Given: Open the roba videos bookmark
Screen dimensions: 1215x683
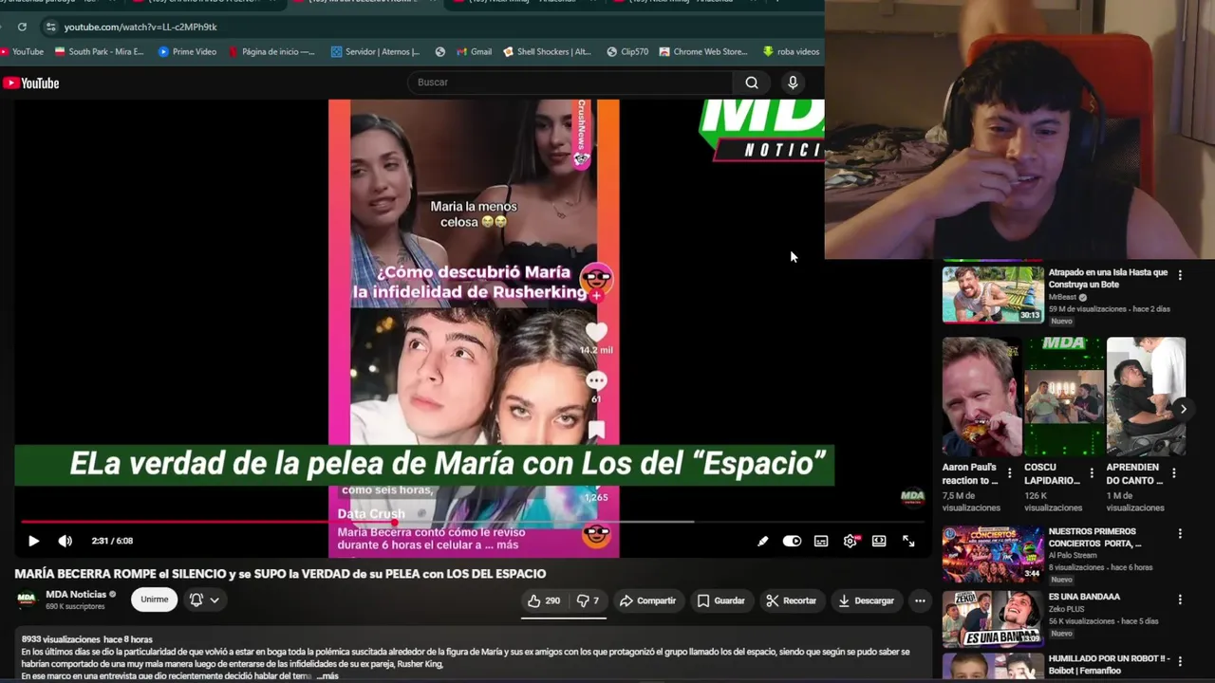Looking at the screenshot, I should [792, 51].
